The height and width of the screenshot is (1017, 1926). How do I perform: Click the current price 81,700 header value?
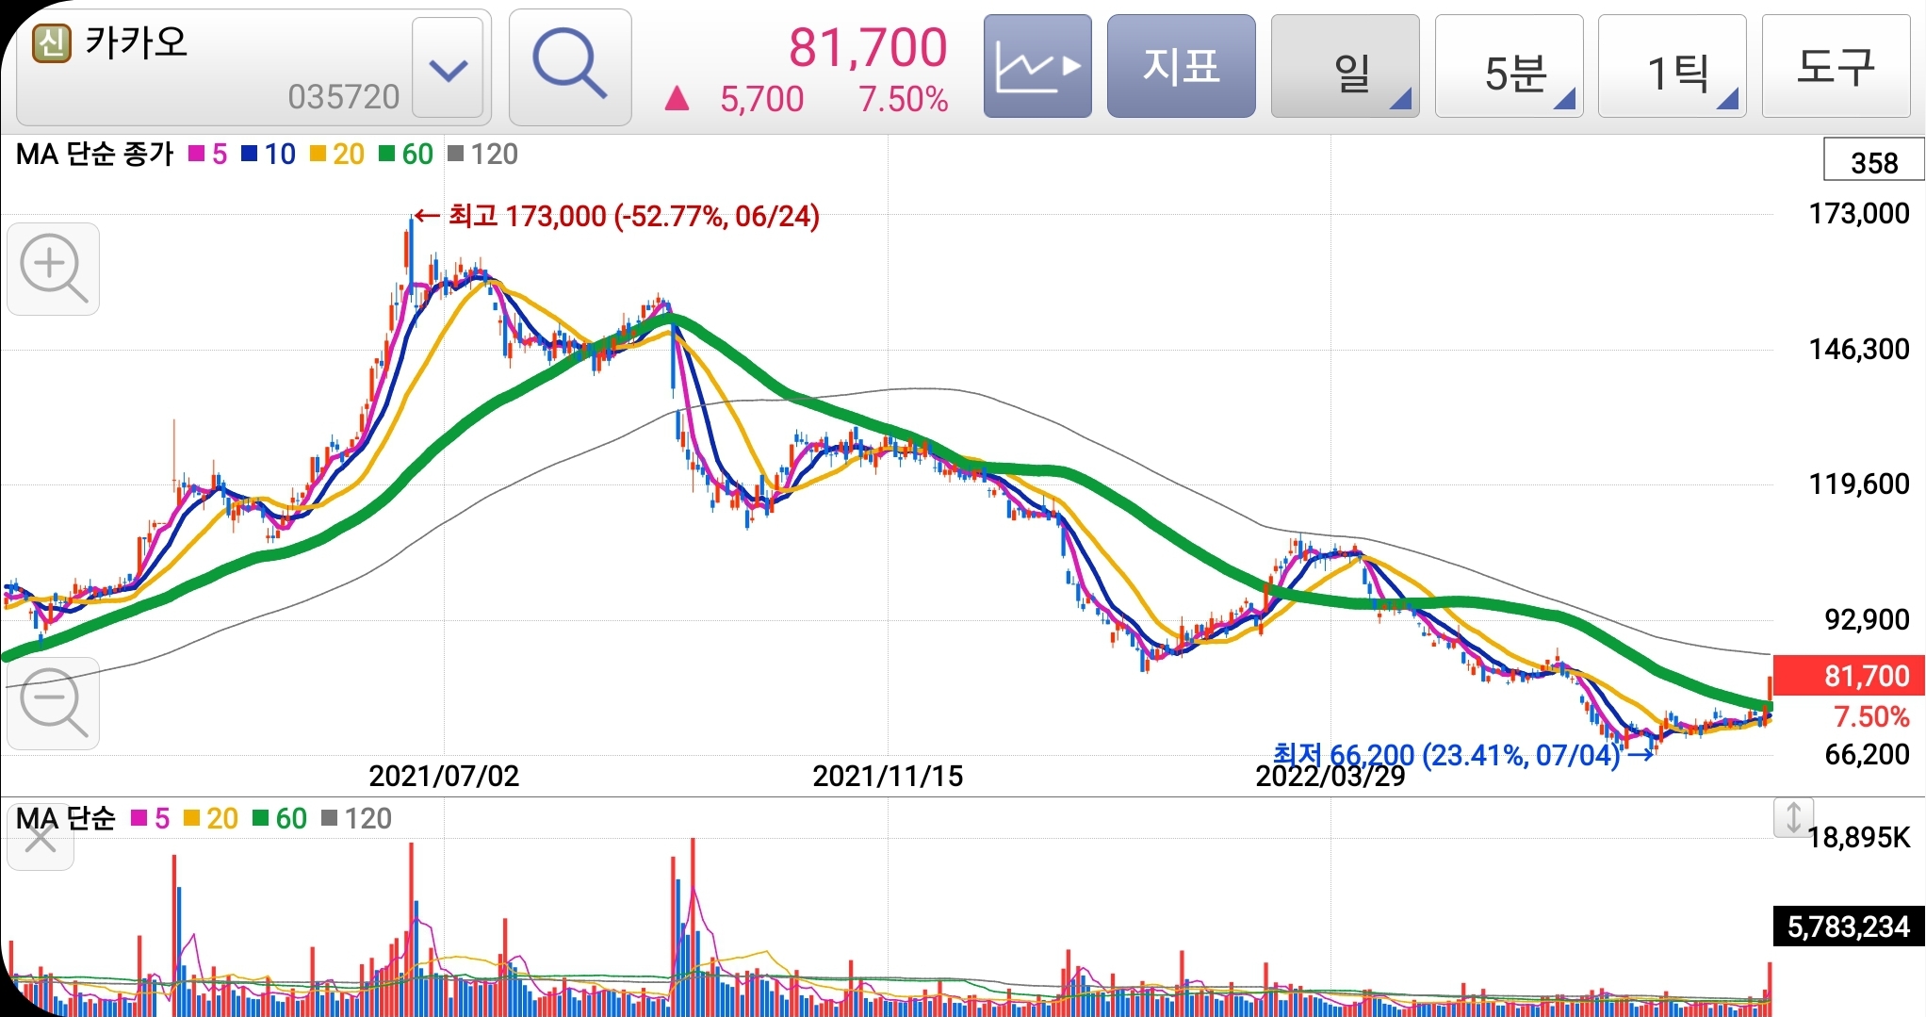(868, 47)
